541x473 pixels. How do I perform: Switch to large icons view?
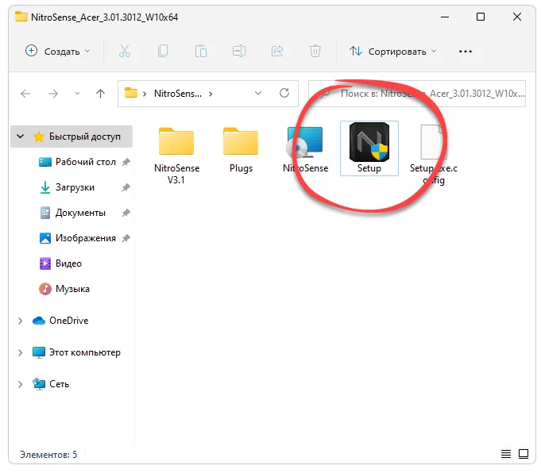click(x=524, y=454)
